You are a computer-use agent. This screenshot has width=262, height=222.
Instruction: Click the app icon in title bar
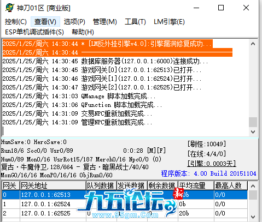9,8
